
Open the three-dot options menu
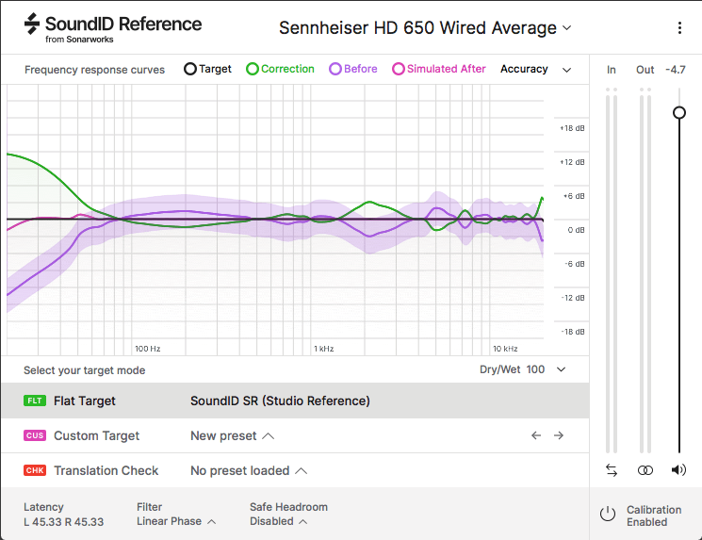tap(679, 28)
